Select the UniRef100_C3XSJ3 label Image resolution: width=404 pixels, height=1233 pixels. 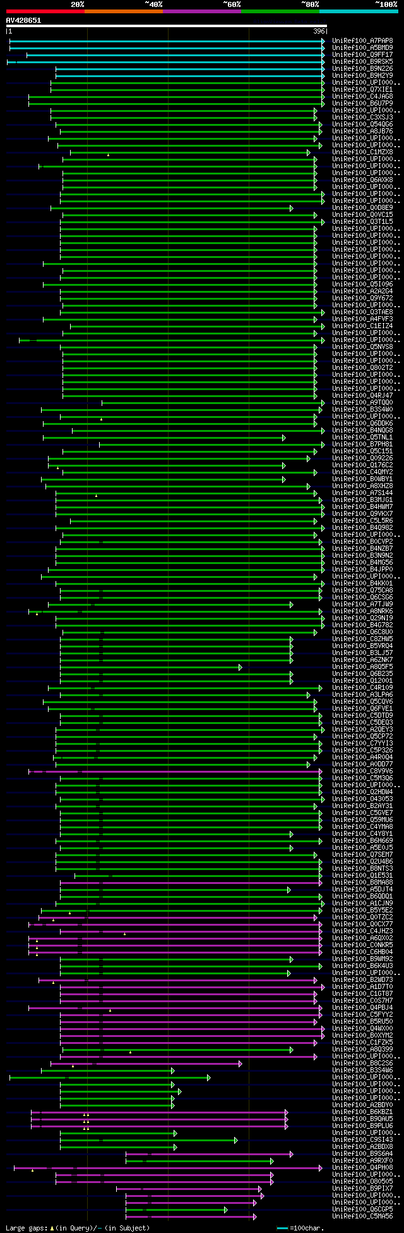[x=362, y=118]
